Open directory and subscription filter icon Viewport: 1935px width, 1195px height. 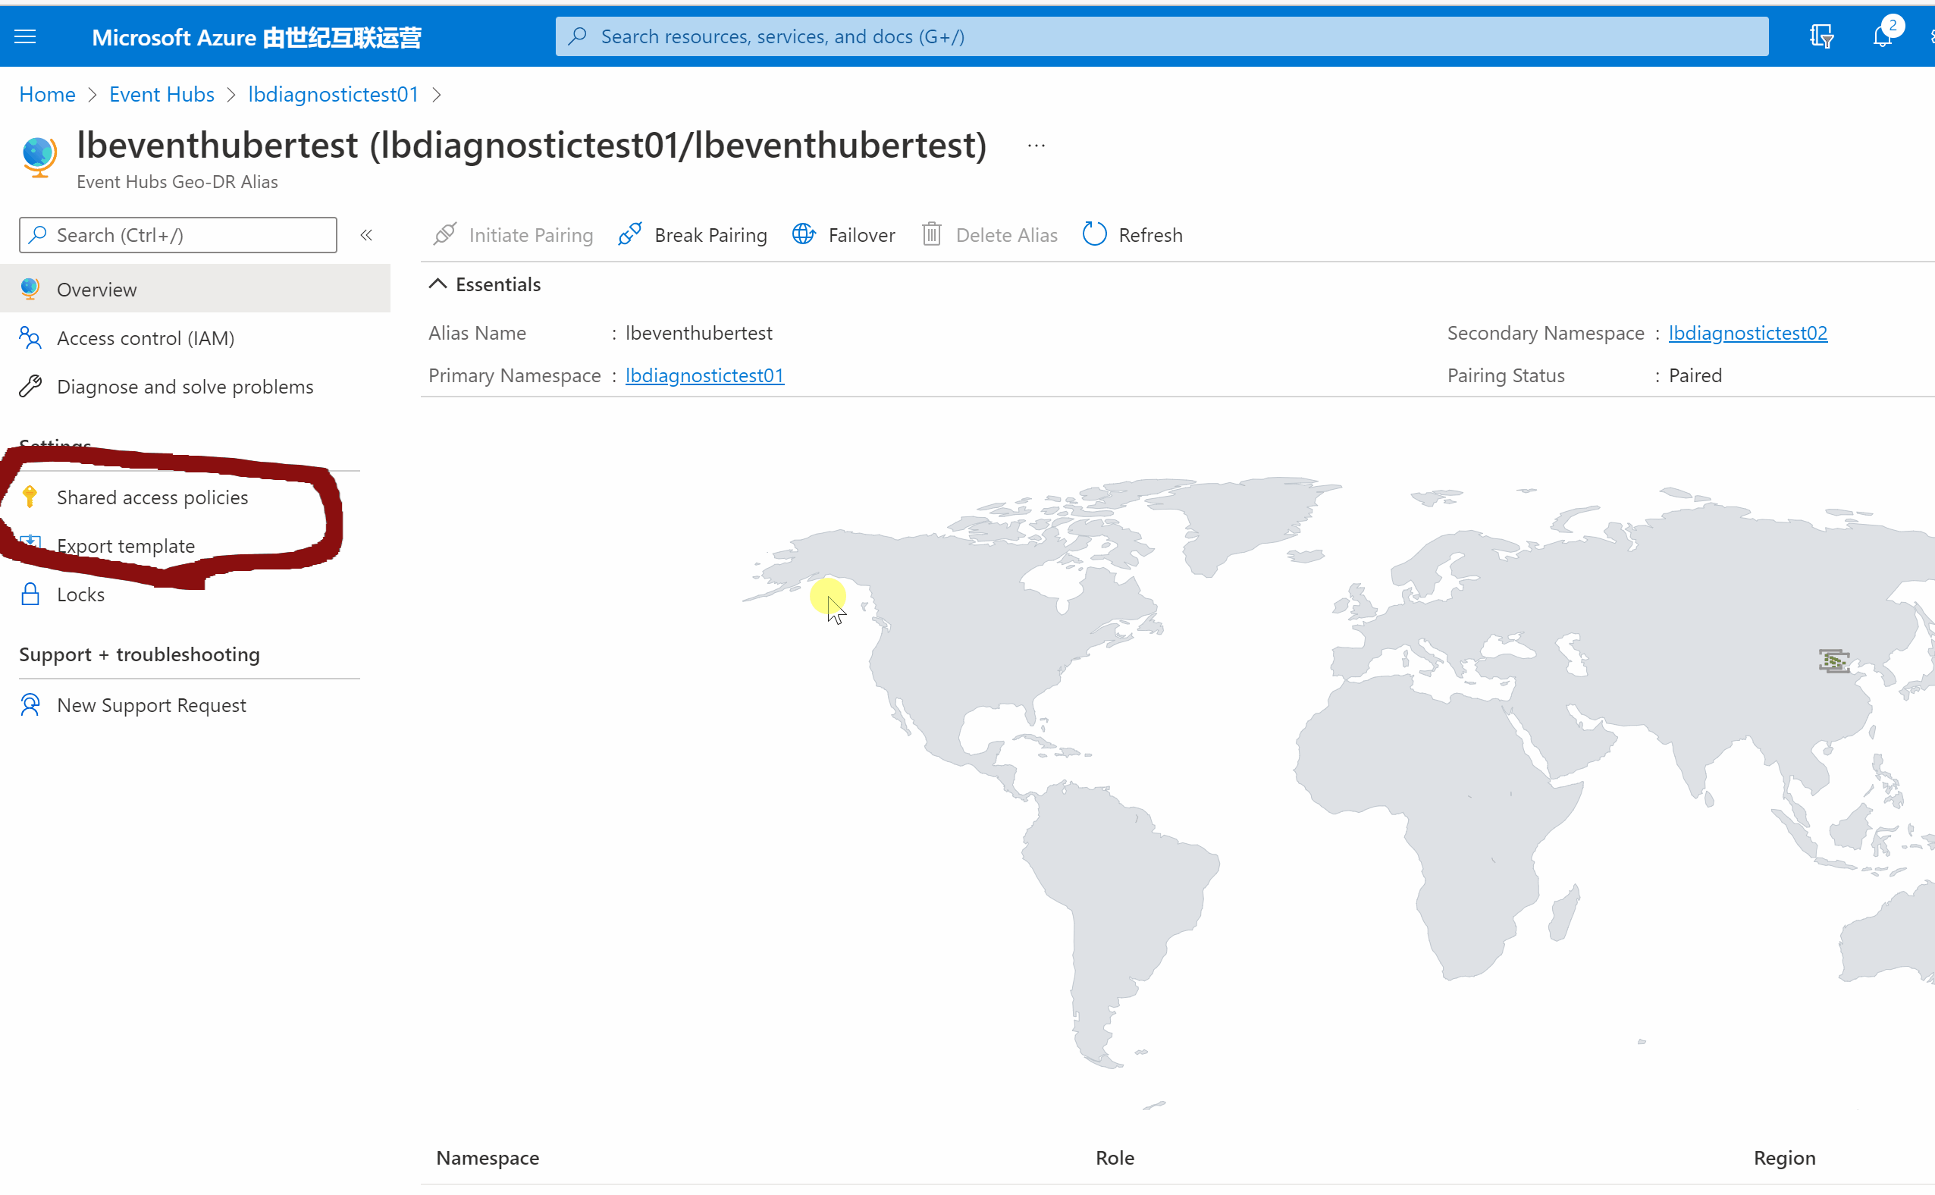[x=1821, y=36]
